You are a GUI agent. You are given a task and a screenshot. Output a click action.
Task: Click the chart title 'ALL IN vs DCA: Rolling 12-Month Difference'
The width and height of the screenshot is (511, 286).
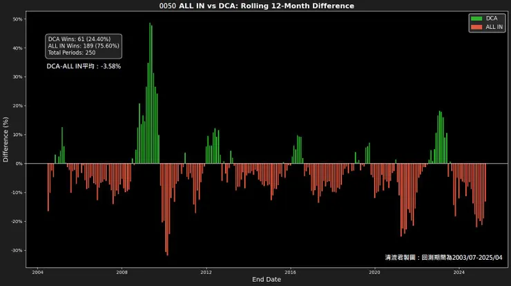[267, 6]
